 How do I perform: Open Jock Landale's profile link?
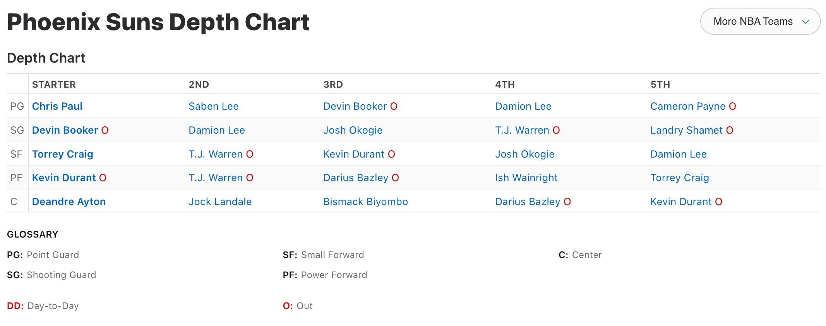(x=220, y=202)
